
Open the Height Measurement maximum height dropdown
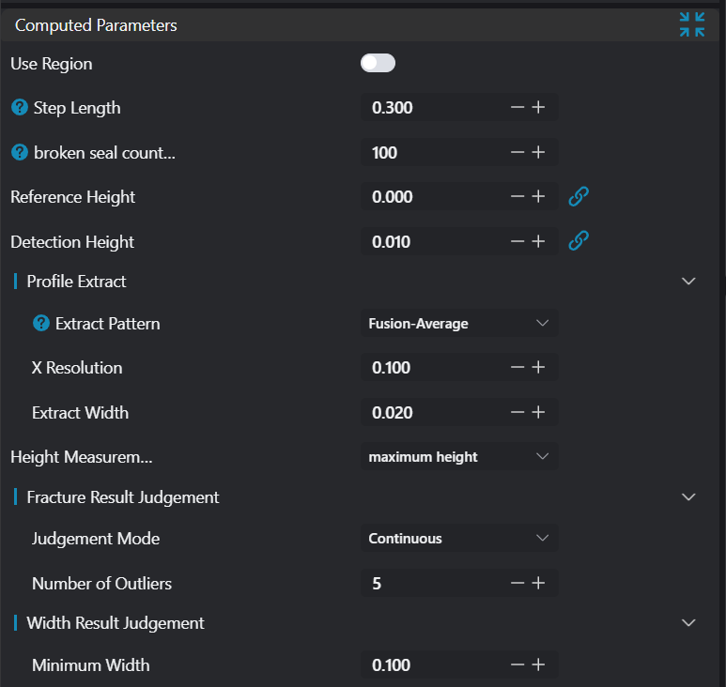(x=458, y=457)
